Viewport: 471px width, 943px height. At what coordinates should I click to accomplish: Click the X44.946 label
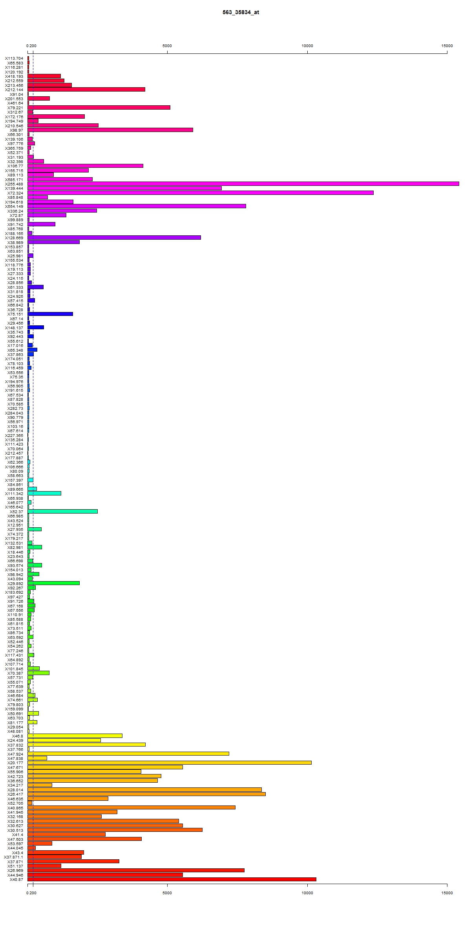(15, 875)
